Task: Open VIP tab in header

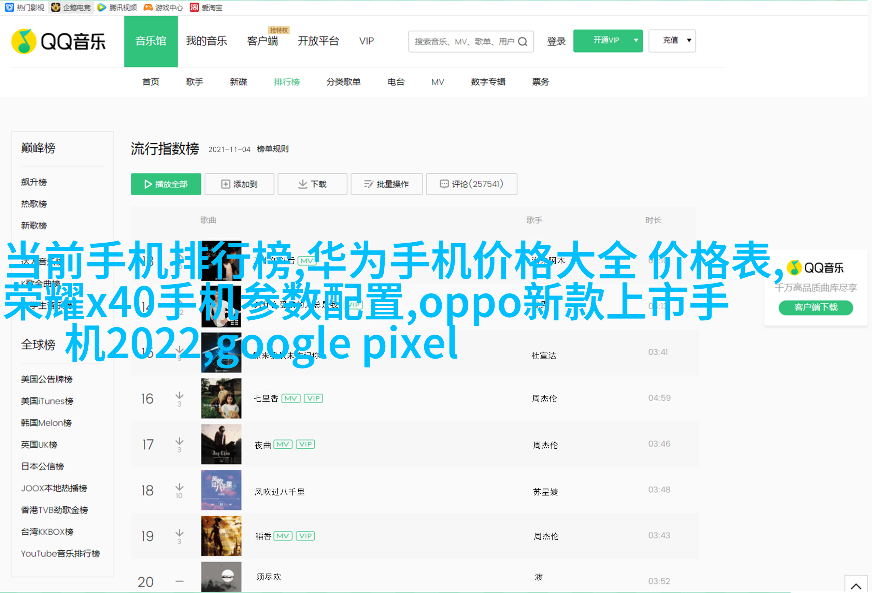Action: tap(367, 41)
